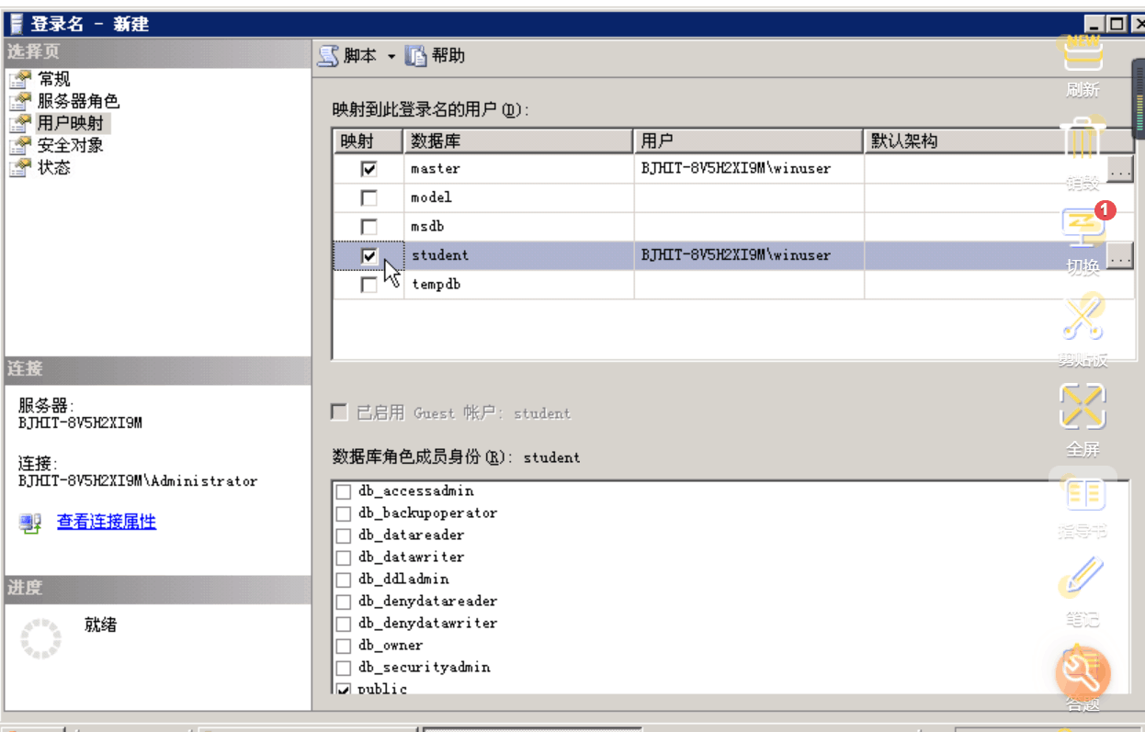Check mapping for msdb database
This screenshot has height=732, width=1145.
pos(369,226)
